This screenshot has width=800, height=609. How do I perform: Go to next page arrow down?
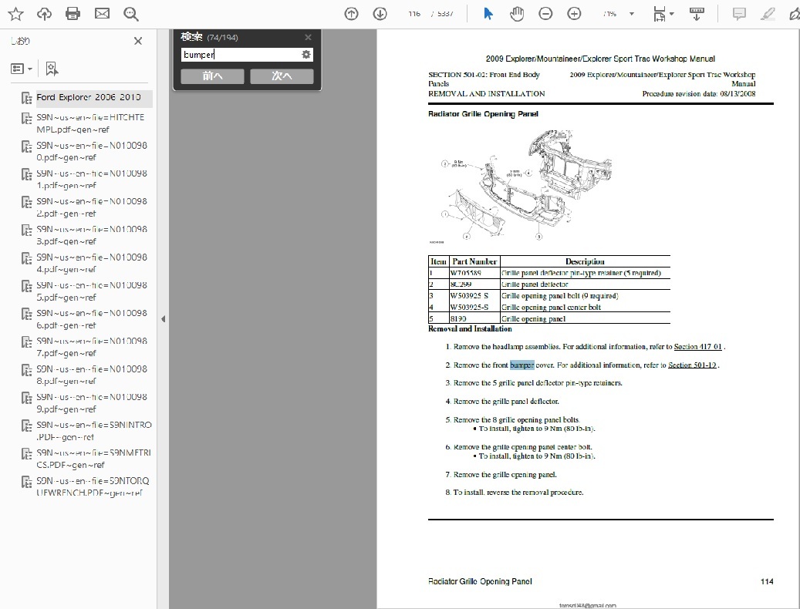[380, 14]
